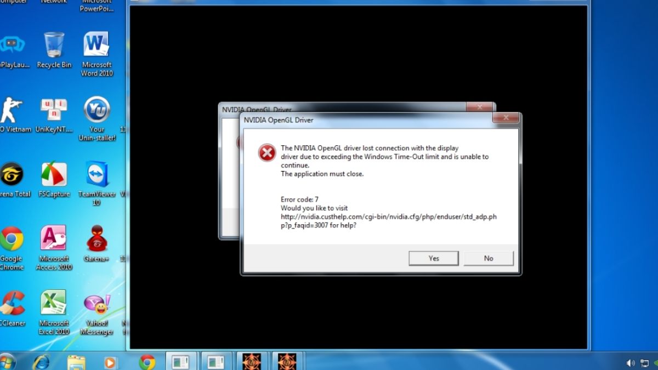Select the CCleaner desktop icon
Screen dimensions: 658x370
(x=12, y=309)
